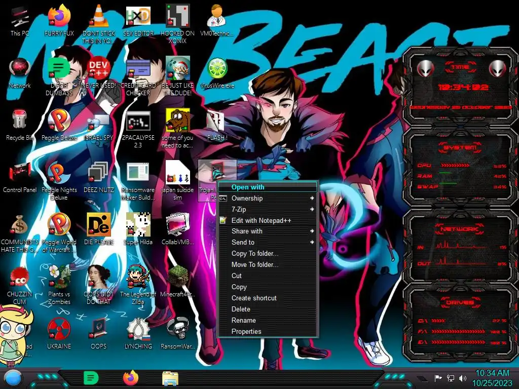
Task: Open File Explorer from the taskbar
Action: coord(170,378)
